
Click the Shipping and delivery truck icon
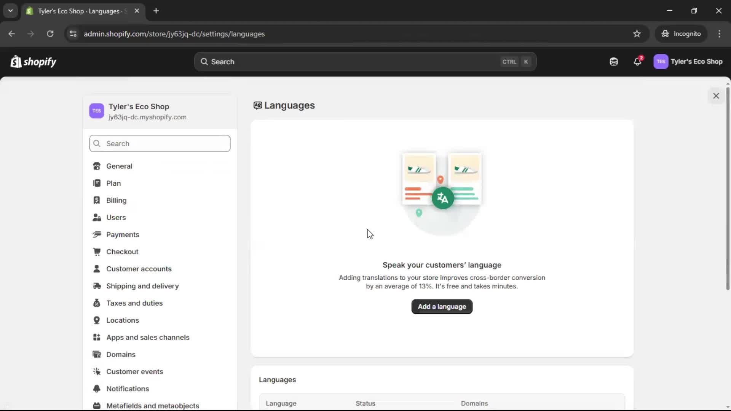(x=97, y=286)
